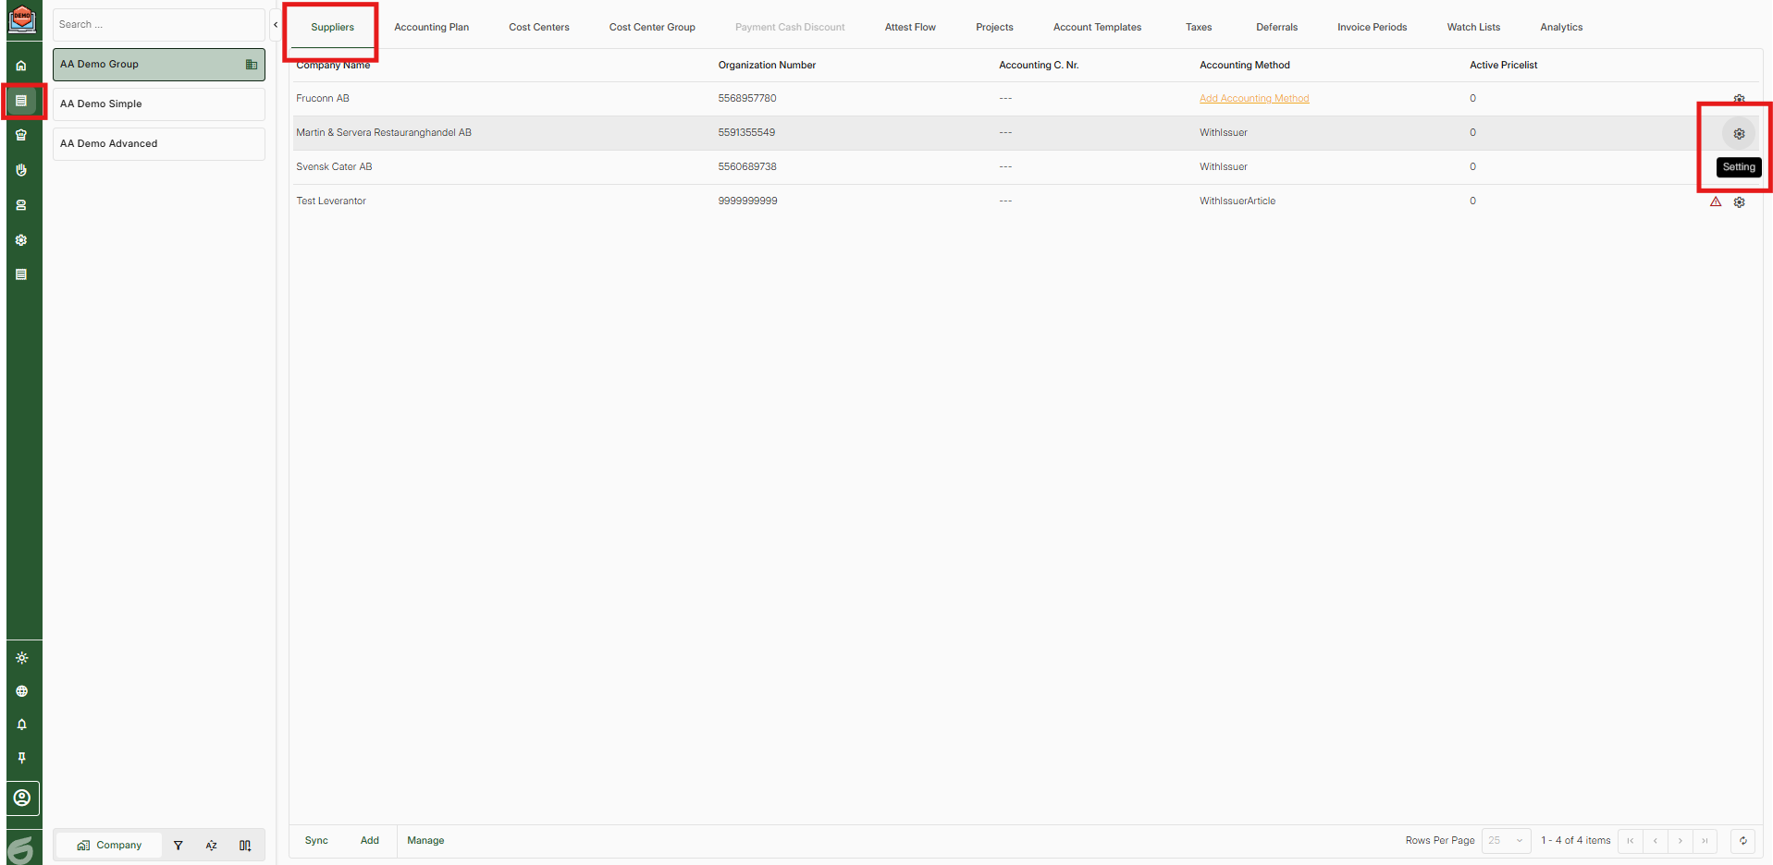Click the Manage button

(425, 841)
